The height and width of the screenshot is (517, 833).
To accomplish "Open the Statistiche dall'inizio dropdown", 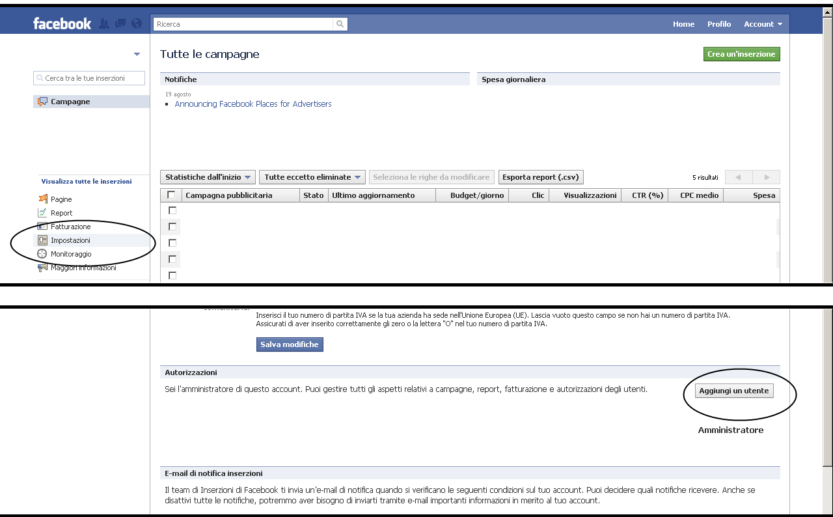I will point(208,177).
